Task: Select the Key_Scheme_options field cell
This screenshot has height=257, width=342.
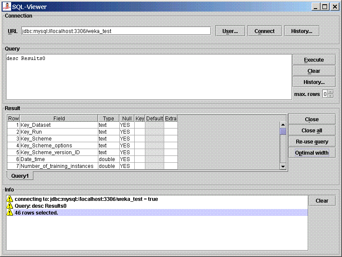Action: coord(59,146)
